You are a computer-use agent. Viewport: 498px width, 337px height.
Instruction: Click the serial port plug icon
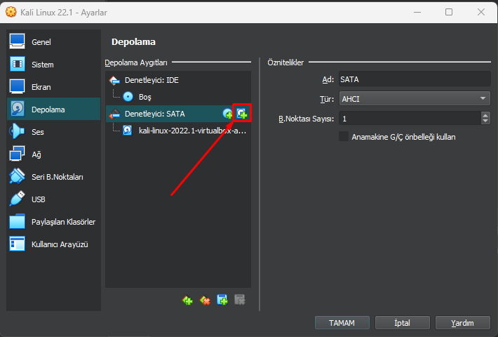[17, 176]
